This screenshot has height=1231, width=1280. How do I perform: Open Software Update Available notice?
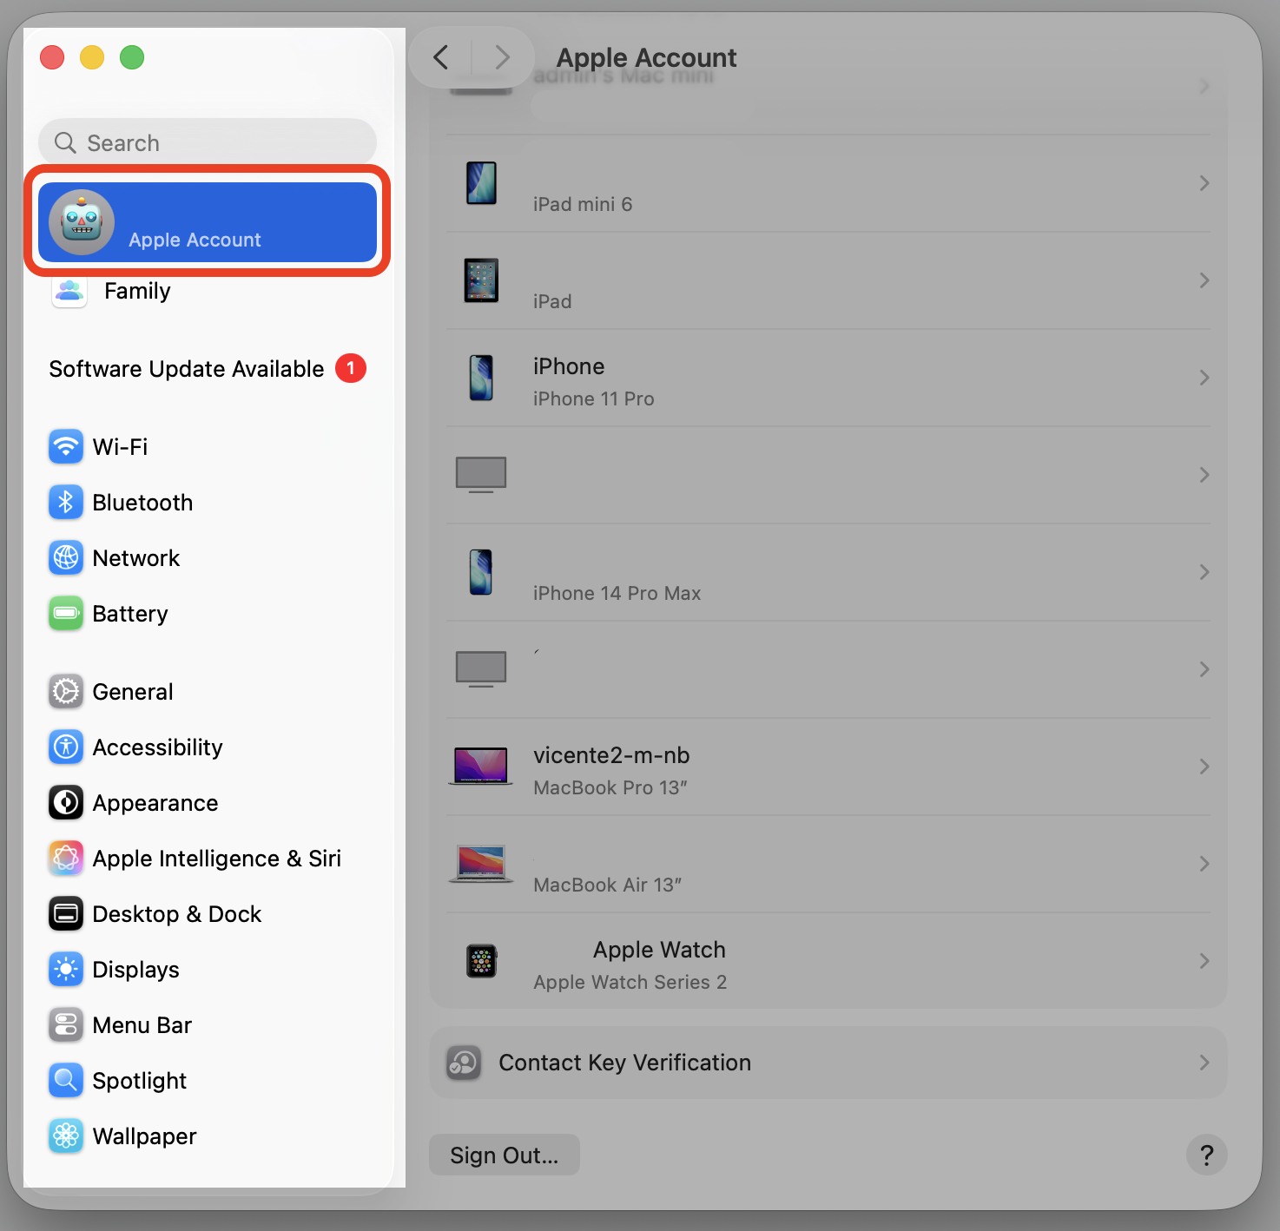tap(208, 369)
